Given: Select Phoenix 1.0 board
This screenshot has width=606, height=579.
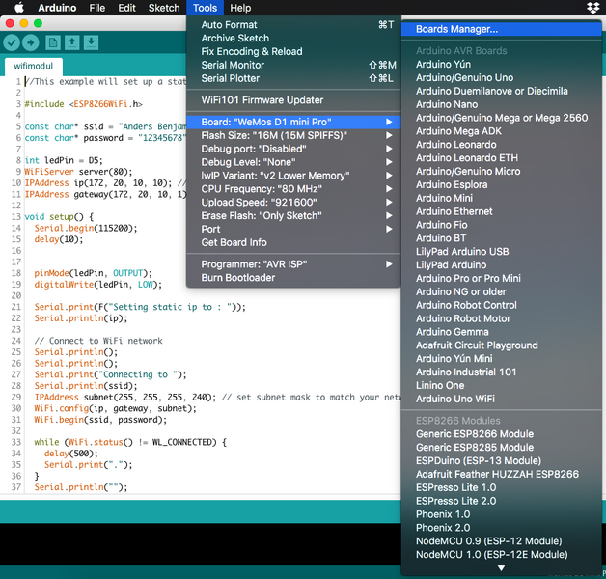Looking at the screenshot, I should (x=501, y=514).
